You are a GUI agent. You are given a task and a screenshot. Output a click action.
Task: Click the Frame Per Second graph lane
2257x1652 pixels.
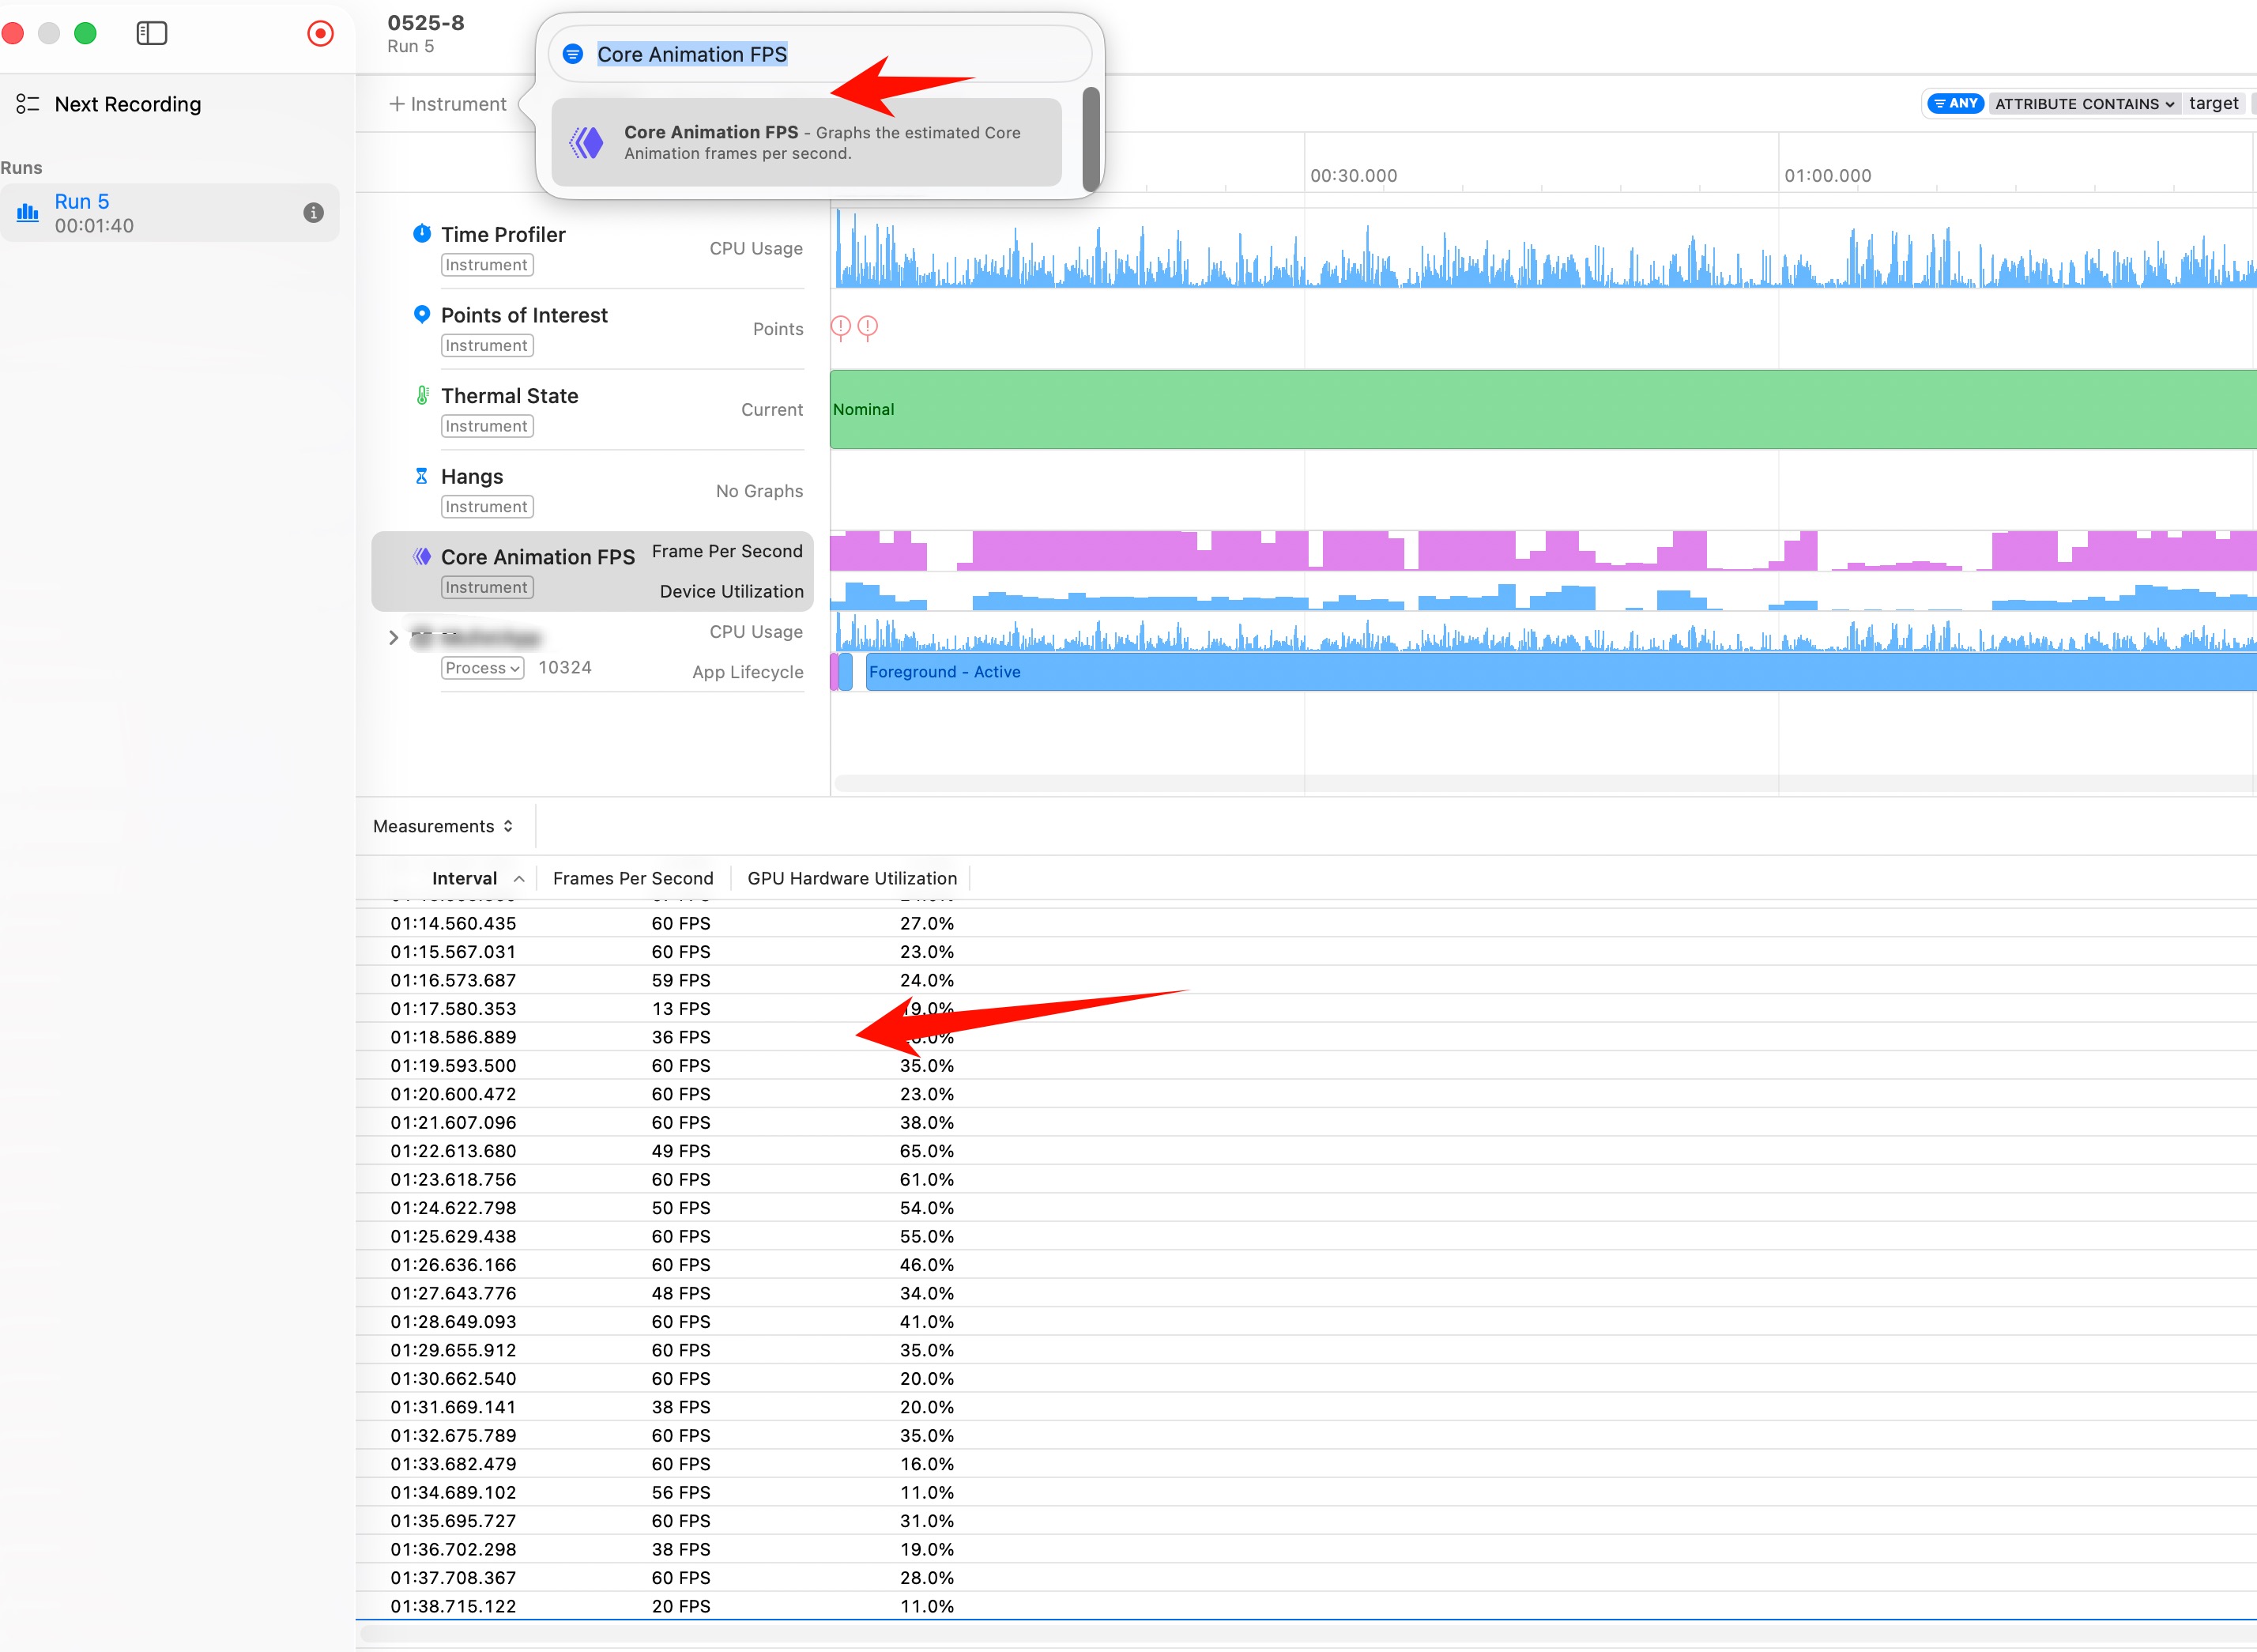1543,551
